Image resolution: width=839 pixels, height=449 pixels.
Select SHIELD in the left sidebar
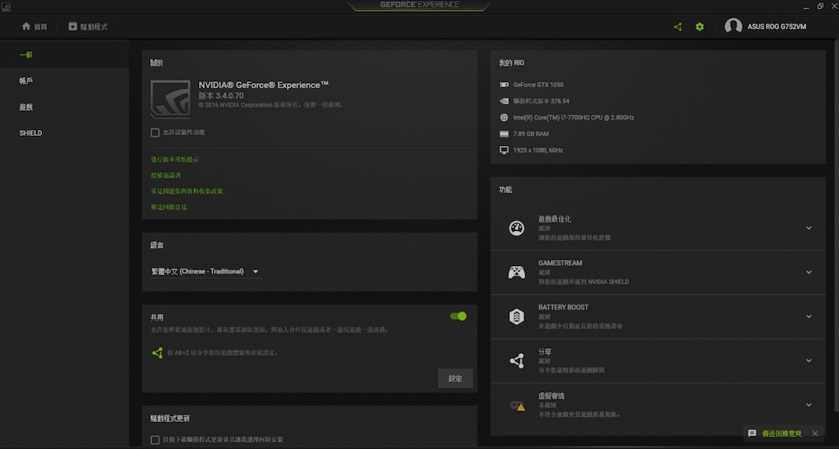click(x=31, y=133)
